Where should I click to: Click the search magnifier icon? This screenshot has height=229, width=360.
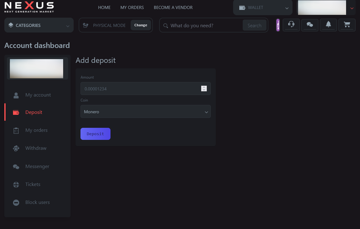166,25
